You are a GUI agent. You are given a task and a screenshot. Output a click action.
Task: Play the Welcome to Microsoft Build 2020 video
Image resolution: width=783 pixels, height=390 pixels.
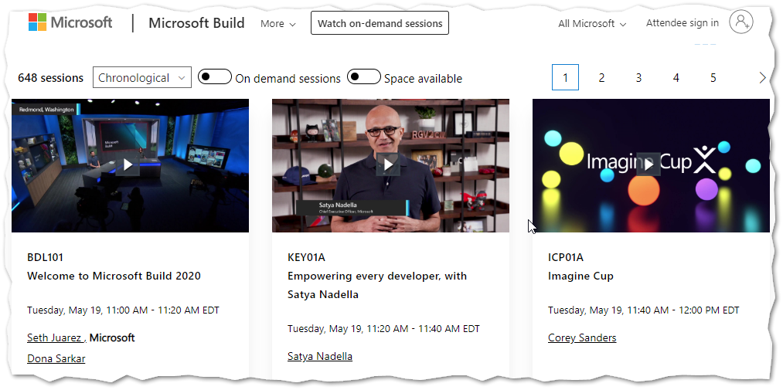click(x=128, y=164)
